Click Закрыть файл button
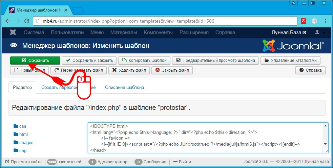The height and width of the screenshot is (168, 333). (x=172, y=70)
